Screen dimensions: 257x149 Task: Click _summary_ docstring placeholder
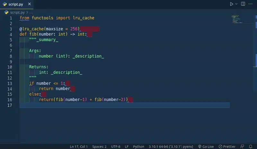[x=47, y=40]
